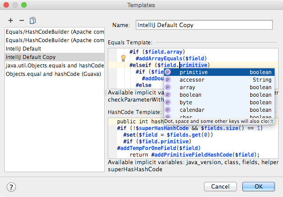This screenshot has width=283, height=197.
Task: Add a new template with plus icon
Action: coord(11,20)
